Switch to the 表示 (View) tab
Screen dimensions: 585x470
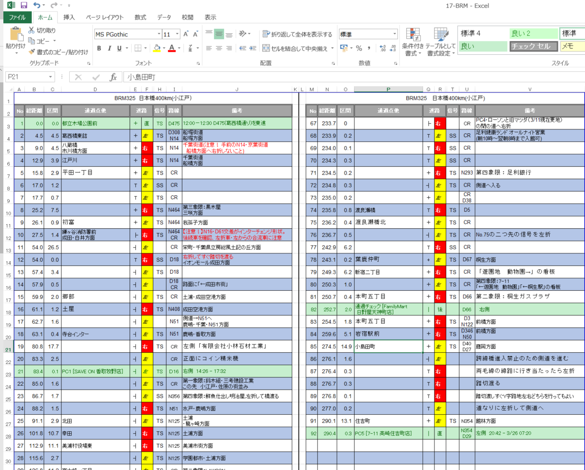click(x=210, y=17)
